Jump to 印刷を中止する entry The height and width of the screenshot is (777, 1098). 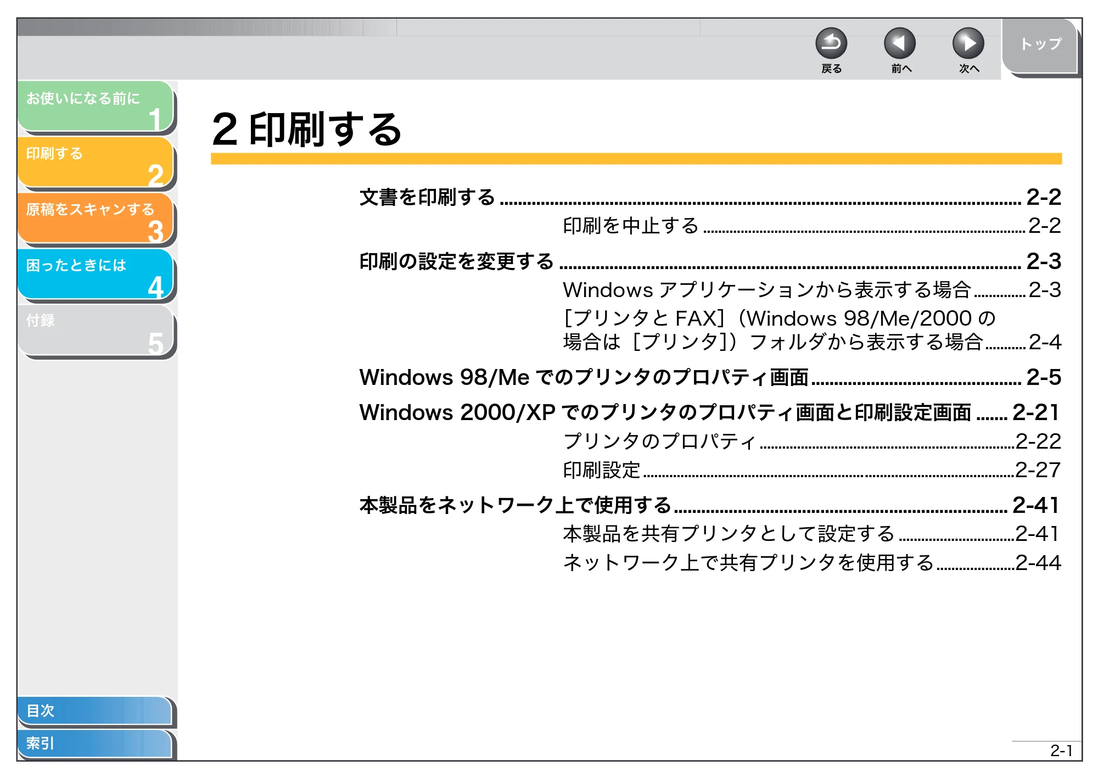coord(811,226)
